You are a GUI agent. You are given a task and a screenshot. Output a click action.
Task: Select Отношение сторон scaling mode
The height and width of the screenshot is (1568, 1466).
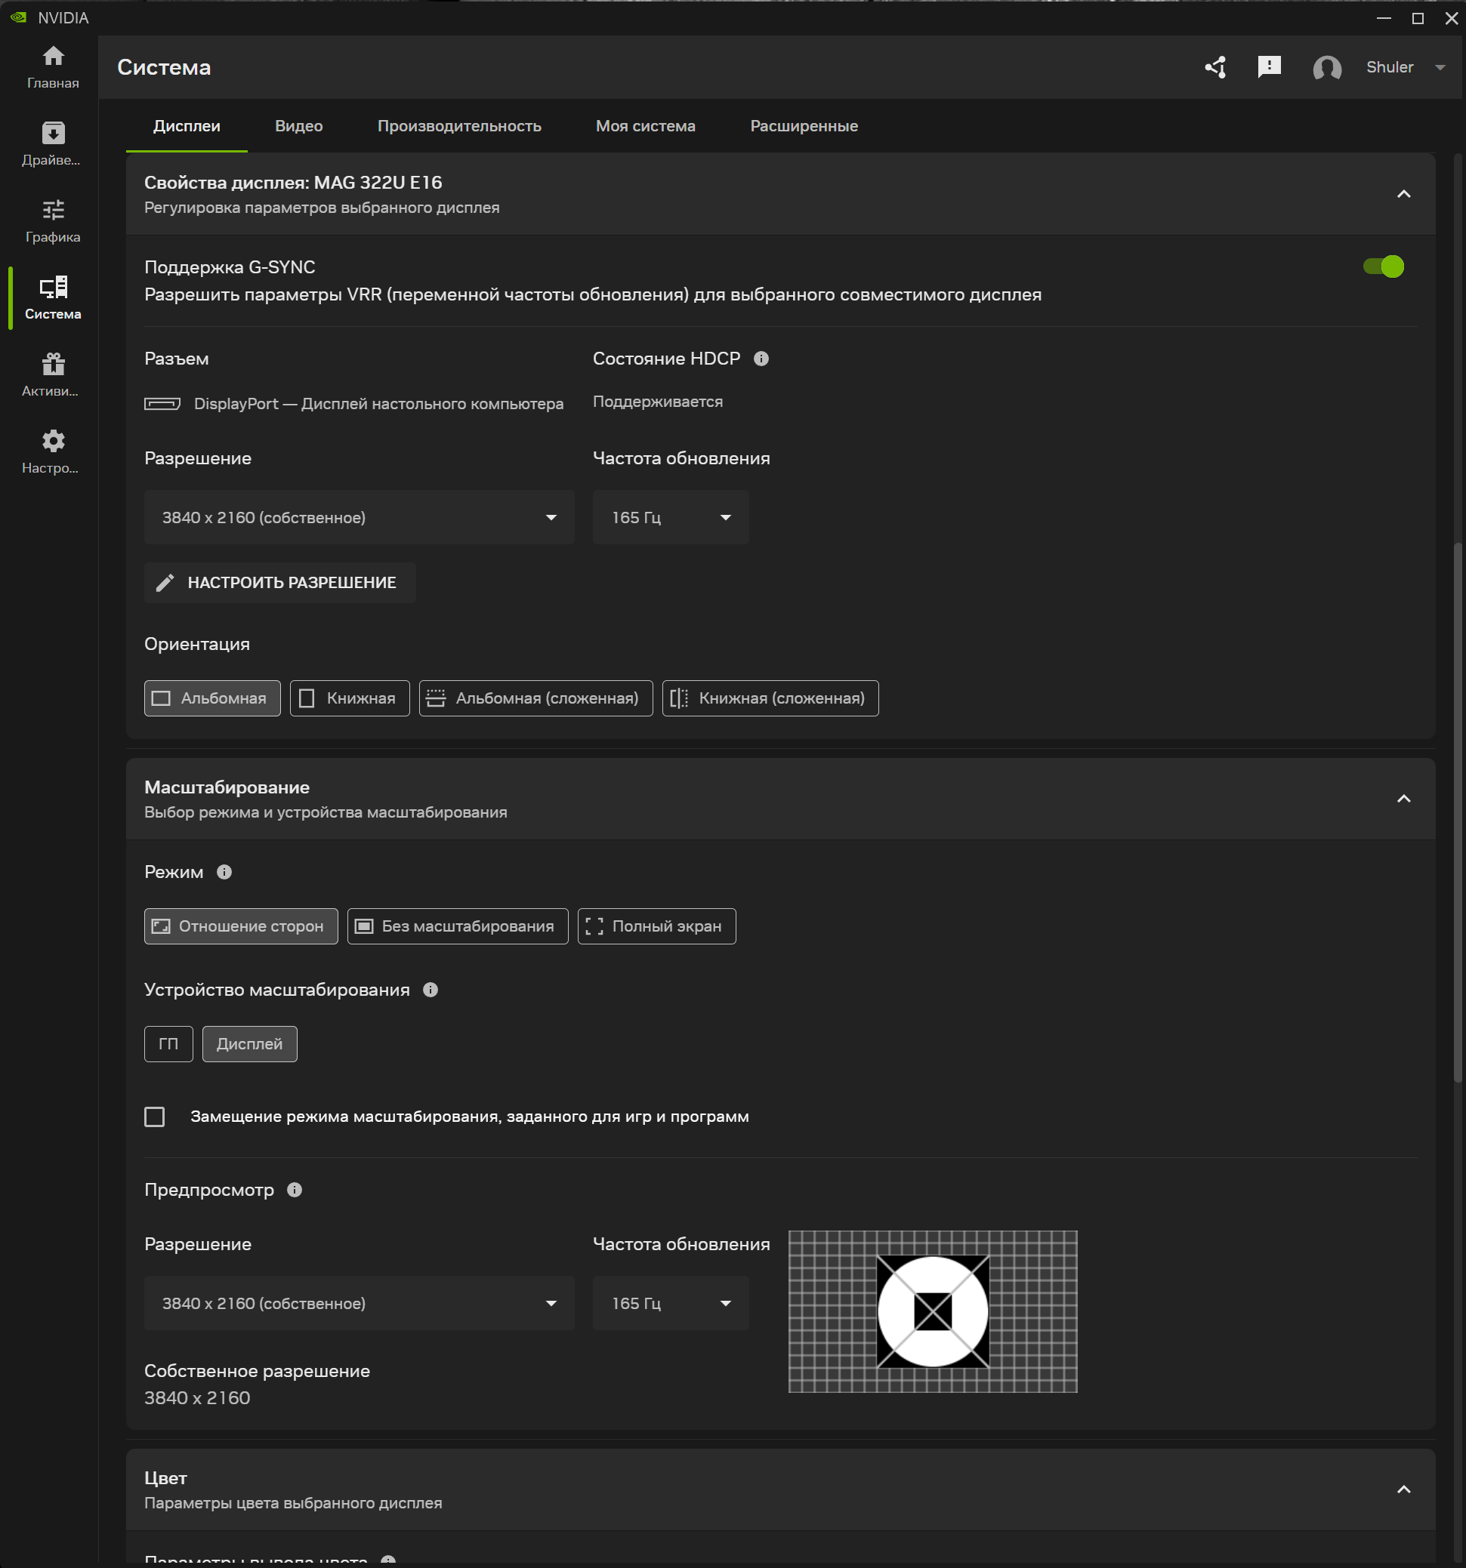coord(241,926)
